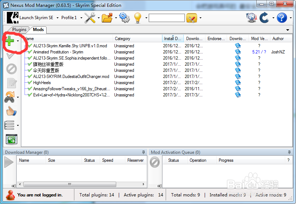Open the folder icon in toolbar
Image resolution: width=296 pixels, height=204 pixels.
(107, 18)
